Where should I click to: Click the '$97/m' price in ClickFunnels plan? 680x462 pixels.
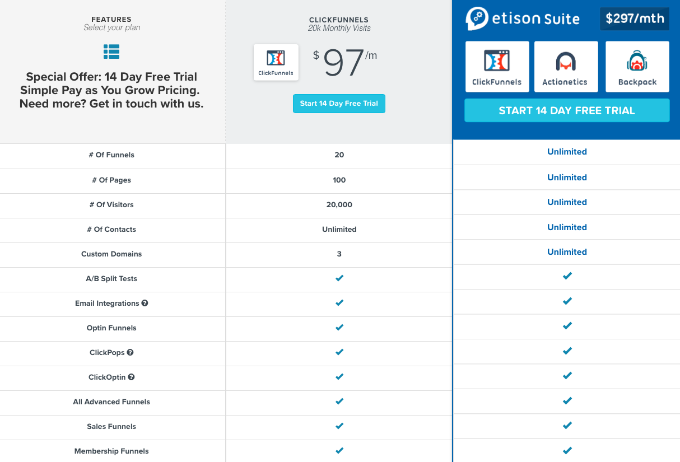[346, 63]
